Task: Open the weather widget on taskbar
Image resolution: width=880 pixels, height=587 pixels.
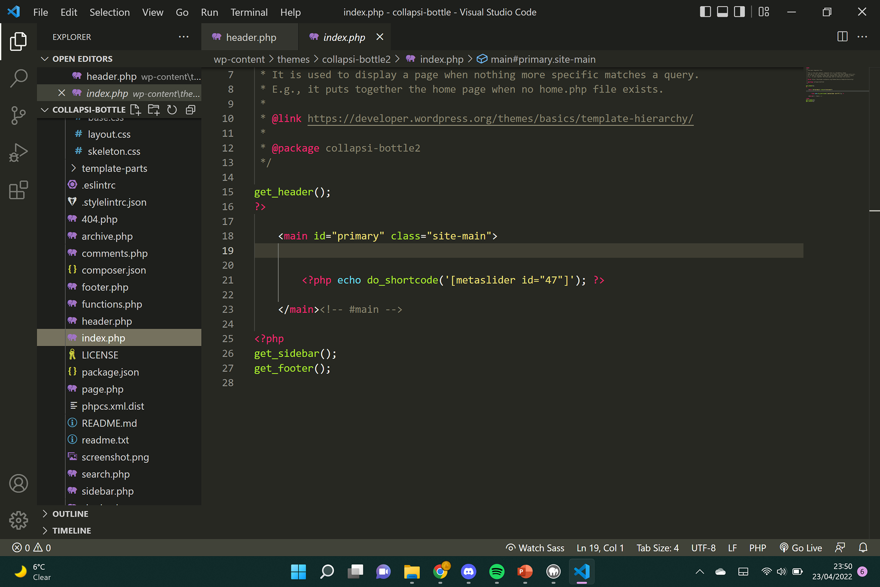Action: pos(32,571)
